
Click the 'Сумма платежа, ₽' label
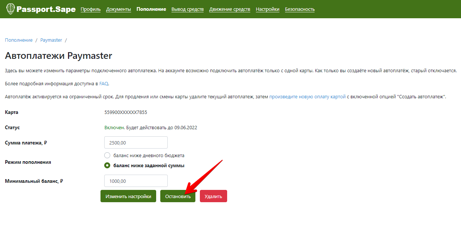click(26, 143)
